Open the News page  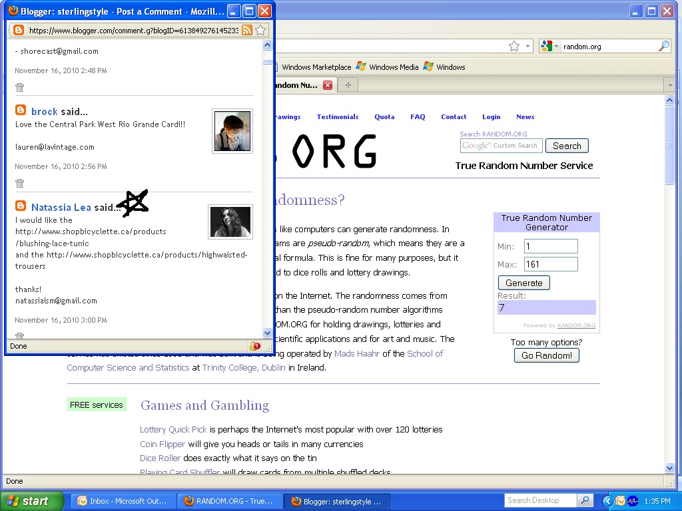click(x=525, y=117)
